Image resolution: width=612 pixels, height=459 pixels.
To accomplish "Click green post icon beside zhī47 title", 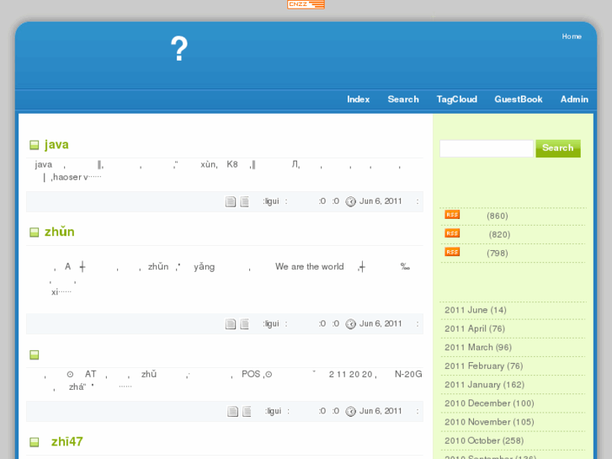I will (x=35, y=442).
